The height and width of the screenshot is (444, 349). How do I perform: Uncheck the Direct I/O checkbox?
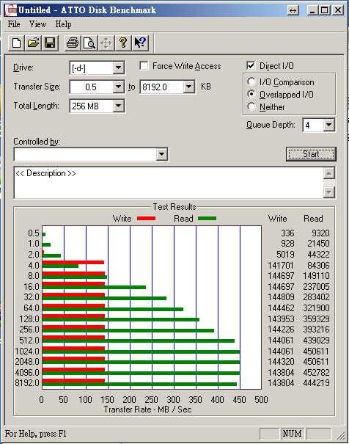pyautogui.click(x=251, y=66)
